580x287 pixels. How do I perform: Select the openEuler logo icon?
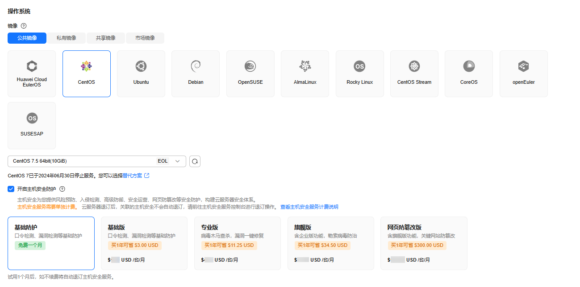(523, 66)
